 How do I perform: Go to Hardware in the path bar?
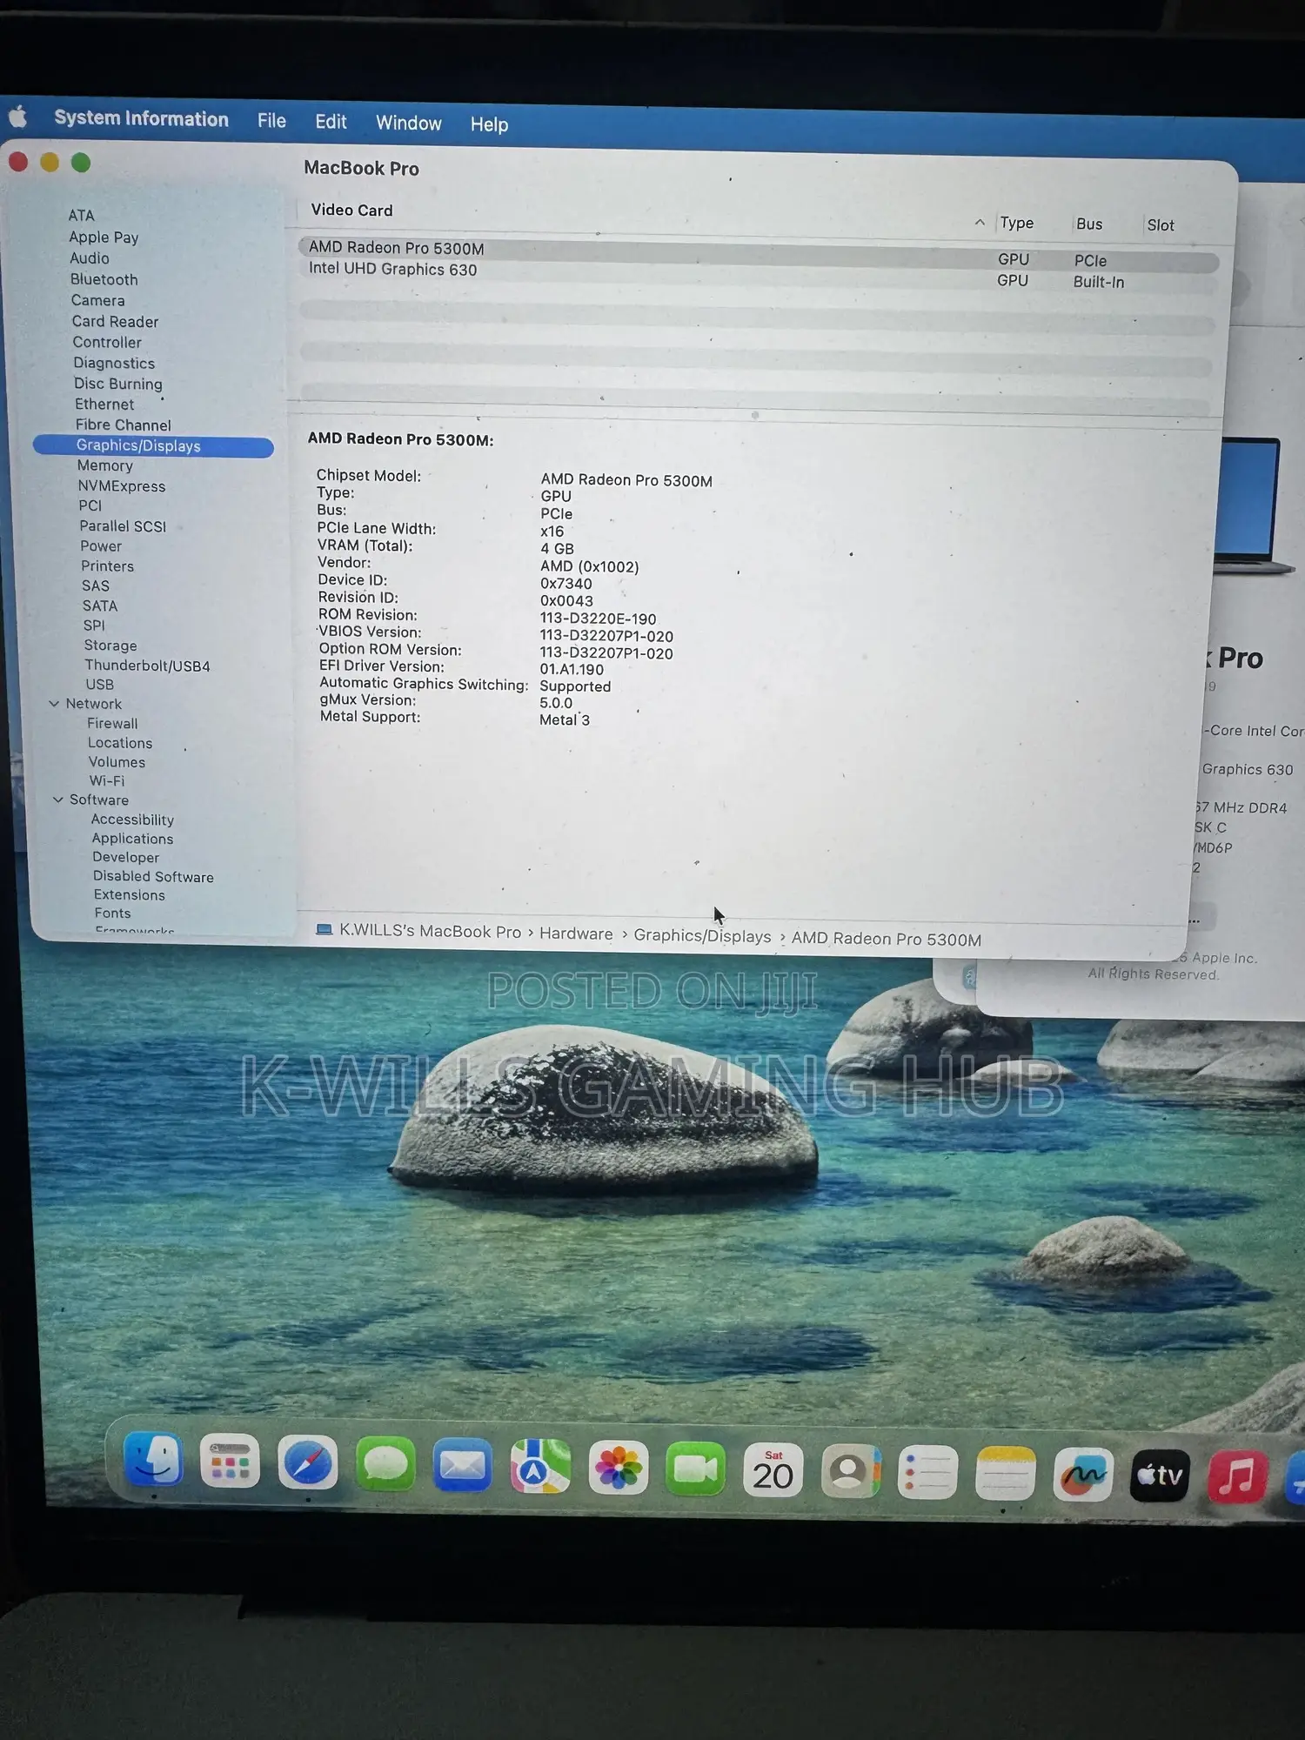point(576,934)
